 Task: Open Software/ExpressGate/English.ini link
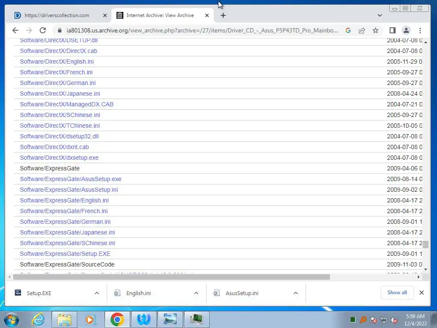pyautogui.click(x=64, y=201)
